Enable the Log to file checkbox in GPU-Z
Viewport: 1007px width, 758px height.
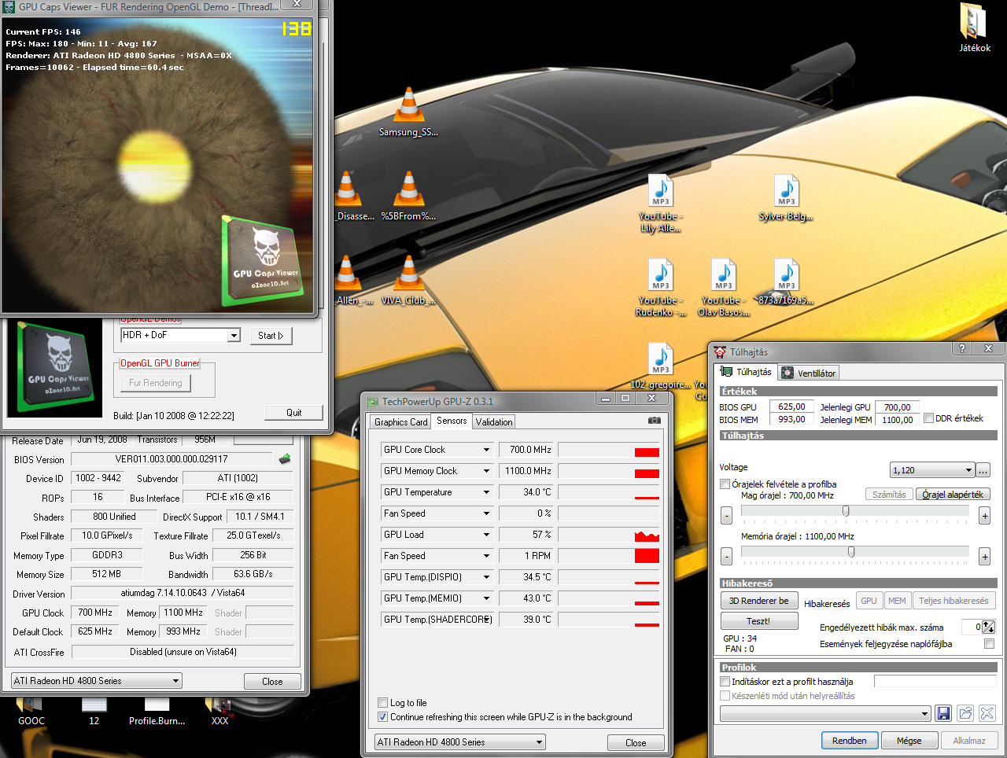(x=382, y=703)
